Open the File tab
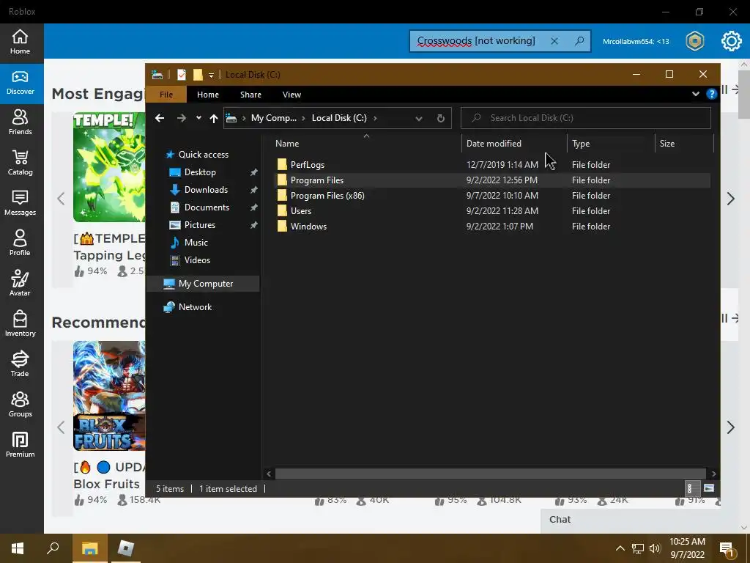Screen dimensions: 750x563 pos(166,95)
